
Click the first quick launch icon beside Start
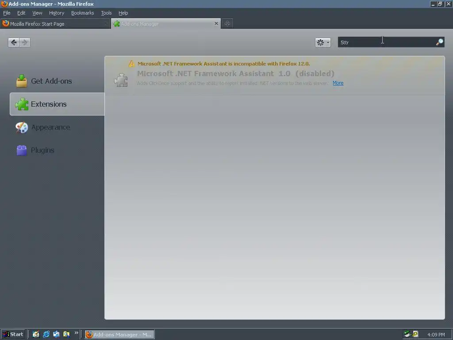tap(36, 334)
